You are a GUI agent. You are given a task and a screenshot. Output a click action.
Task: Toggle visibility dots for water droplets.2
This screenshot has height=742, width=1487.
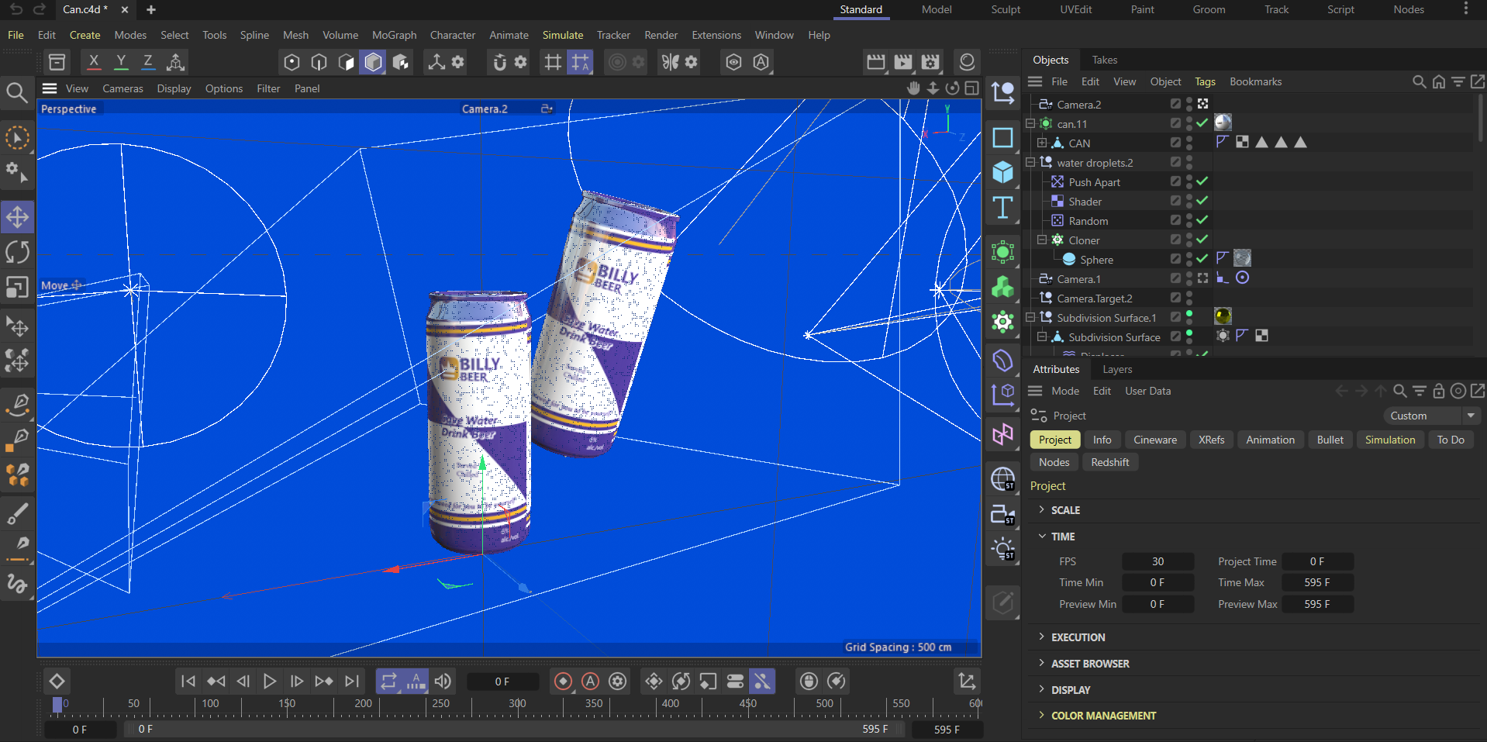1189,162
